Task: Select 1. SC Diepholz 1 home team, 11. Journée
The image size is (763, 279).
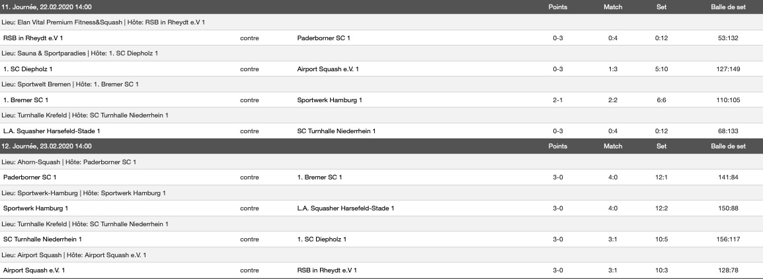Action: pos(28,69)
